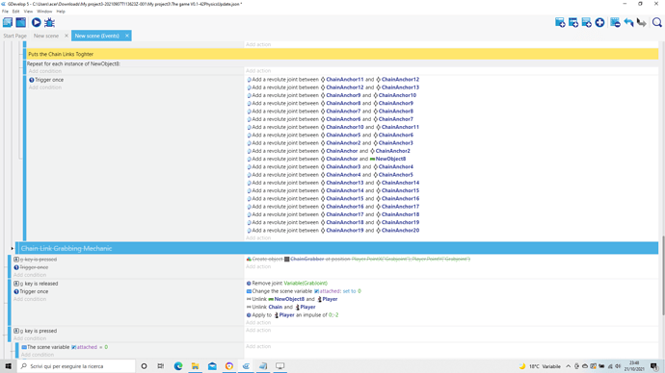Click the vertical scrollbar of events sheet

662,275
